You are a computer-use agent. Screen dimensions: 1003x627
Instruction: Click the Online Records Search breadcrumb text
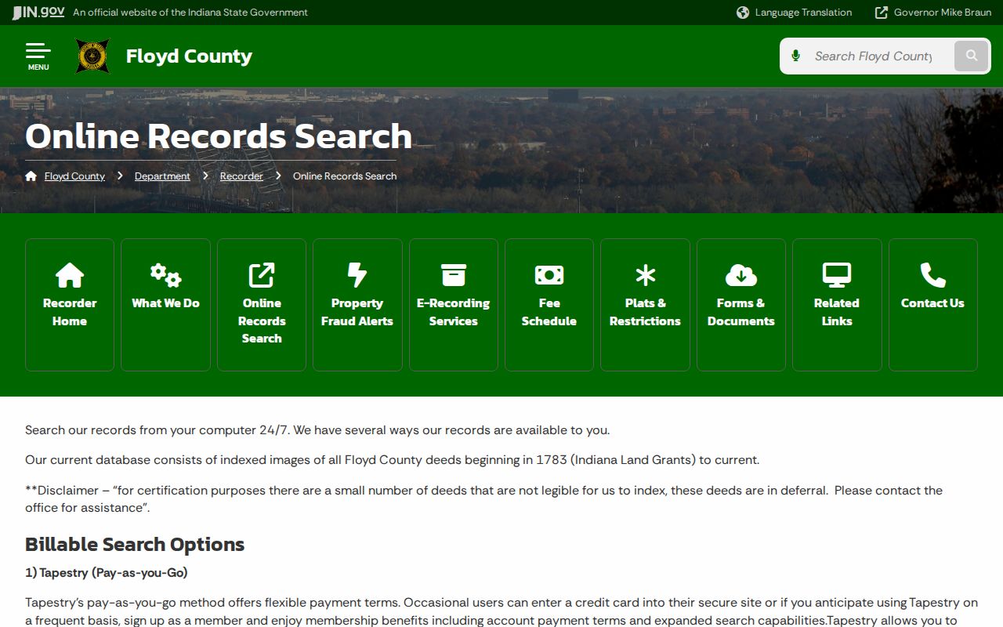[345, 176]
